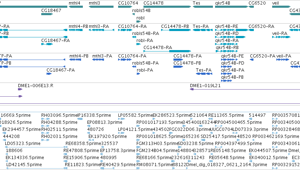Viewport: 300px width, 170px height.
Task: Open EST RE05648.5prime
Action: (x=227, y=158)
